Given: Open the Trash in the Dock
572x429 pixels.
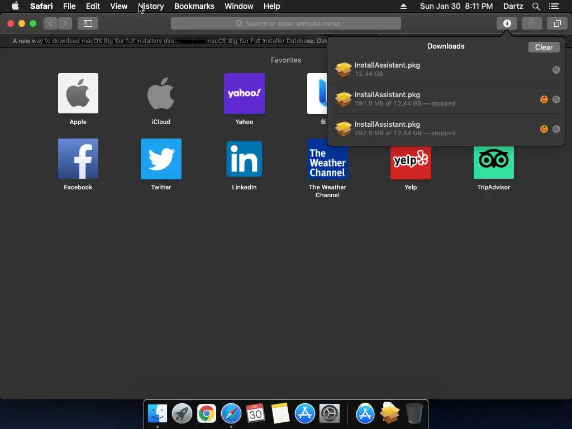Looking at the screenshot, I should (x=414, y=414).
